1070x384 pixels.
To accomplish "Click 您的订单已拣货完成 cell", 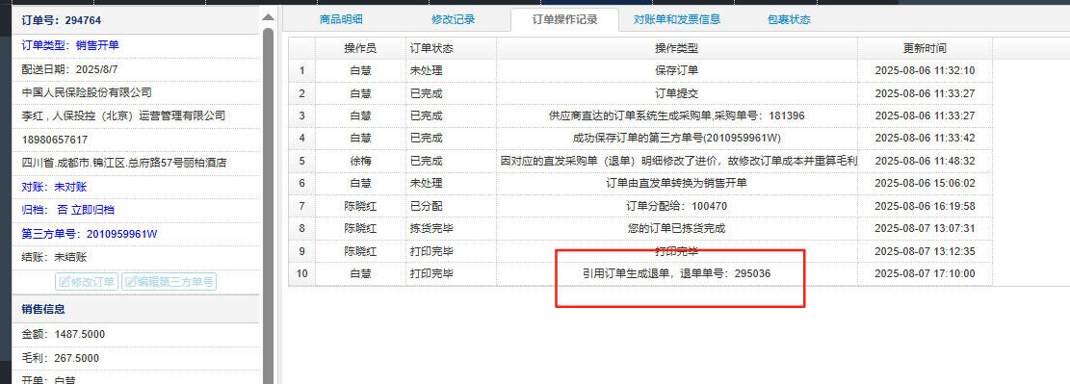I will 676,228.
